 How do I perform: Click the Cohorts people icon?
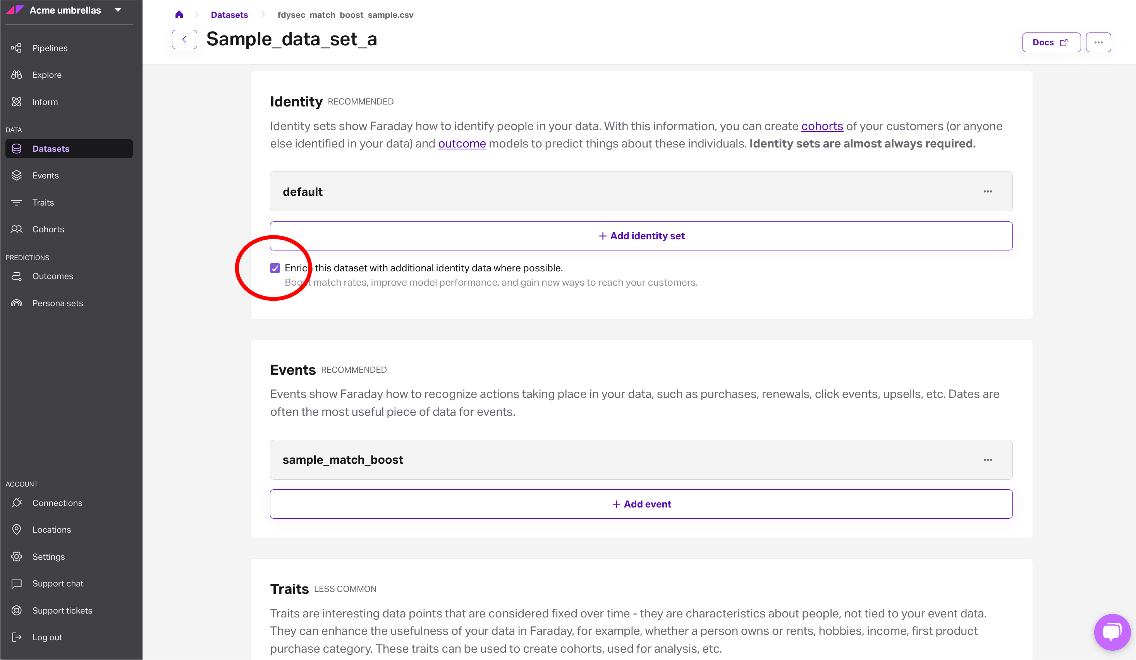pos(17,229)
